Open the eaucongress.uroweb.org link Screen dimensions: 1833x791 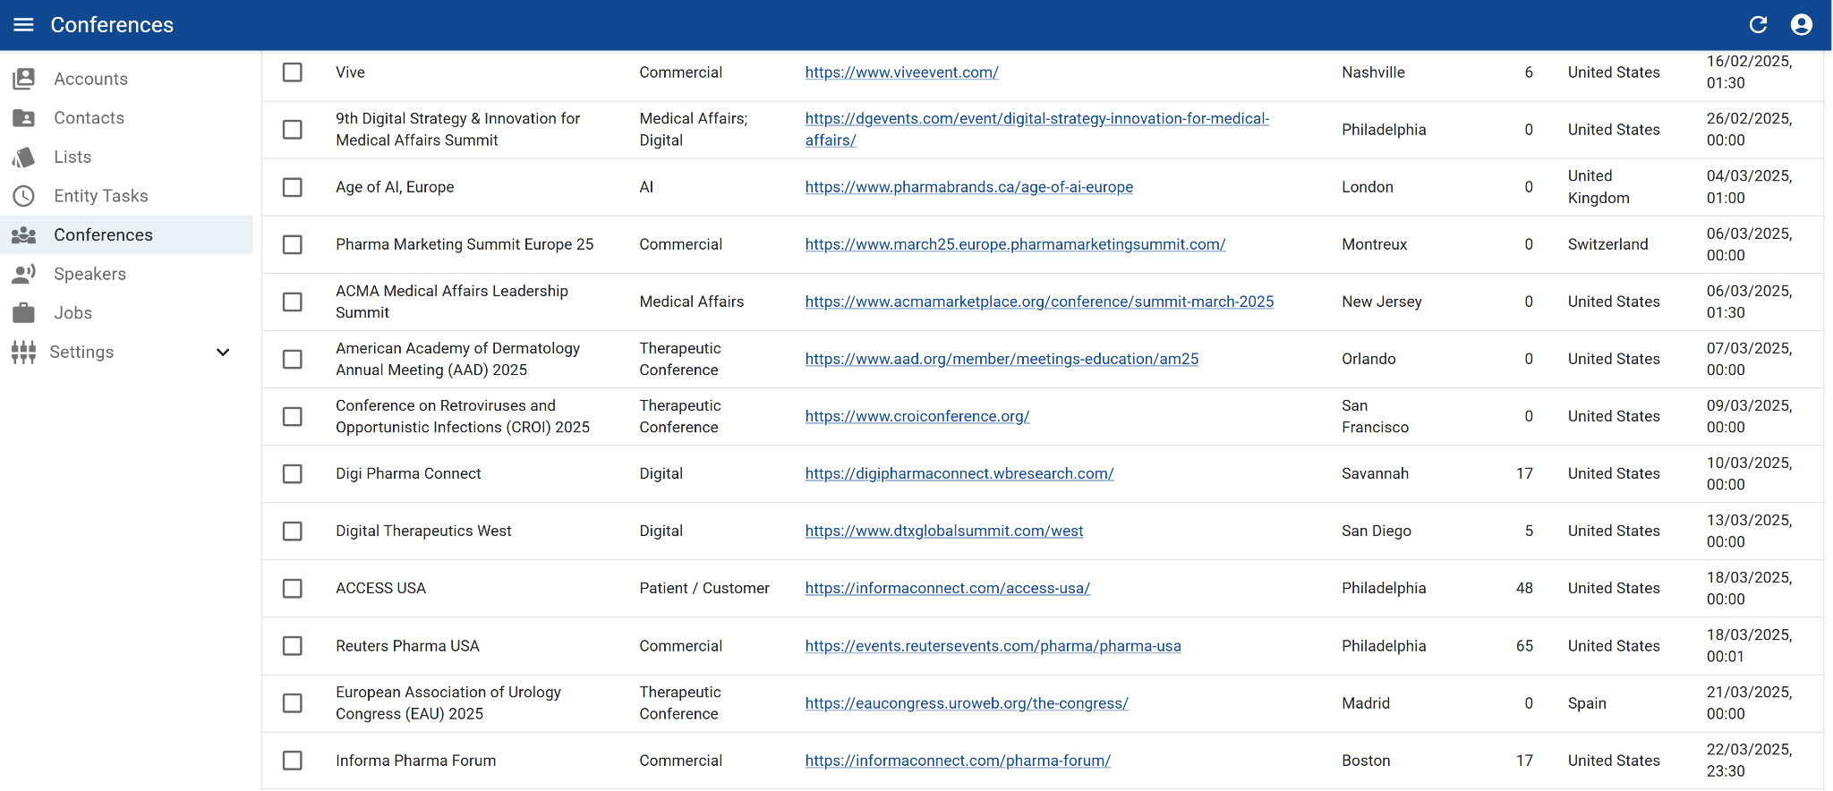[967, 703]
